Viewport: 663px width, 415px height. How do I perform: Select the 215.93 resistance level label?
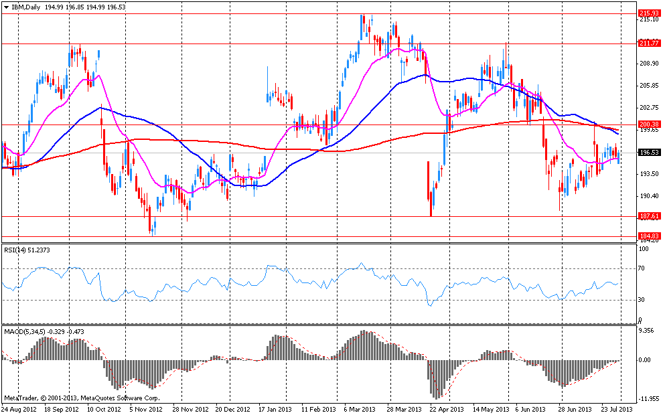pos(650,13)
